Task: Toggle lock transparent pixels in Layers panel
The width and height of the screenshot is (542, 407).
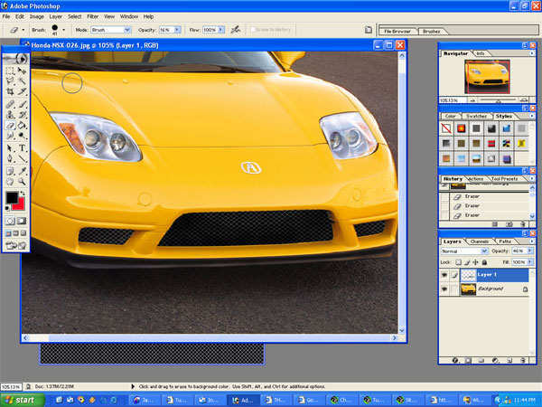Action: coord(458,262)
